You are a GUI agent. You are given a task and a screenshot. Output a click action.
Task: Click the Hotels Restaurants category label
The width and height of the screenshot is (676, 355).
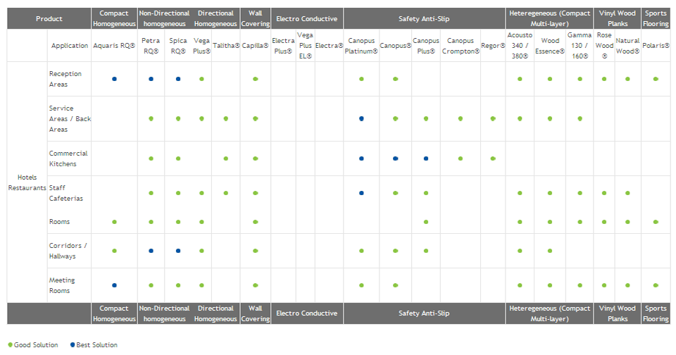27,182
